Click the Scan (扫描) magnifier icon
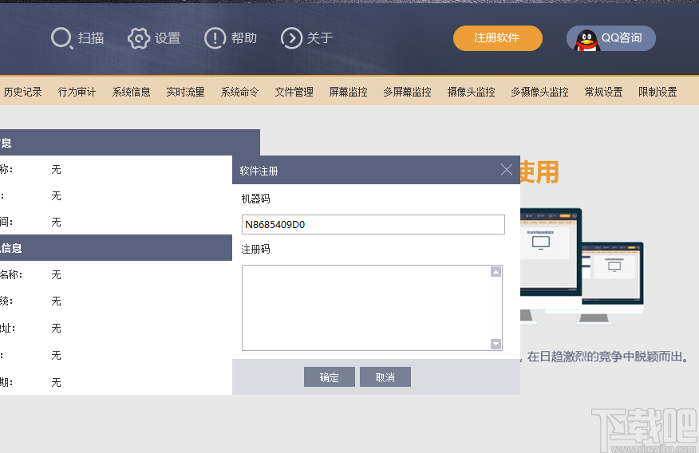This screenshot has height=453, width=699. pos(61,38)
